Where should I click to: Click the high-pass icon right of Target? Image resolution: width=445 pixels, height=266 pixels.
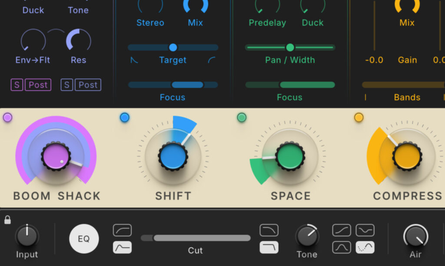[210, 60]
